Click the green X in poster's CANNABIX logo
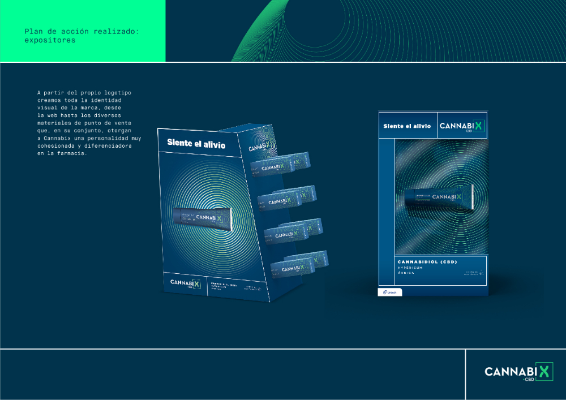 click(478, 126)
